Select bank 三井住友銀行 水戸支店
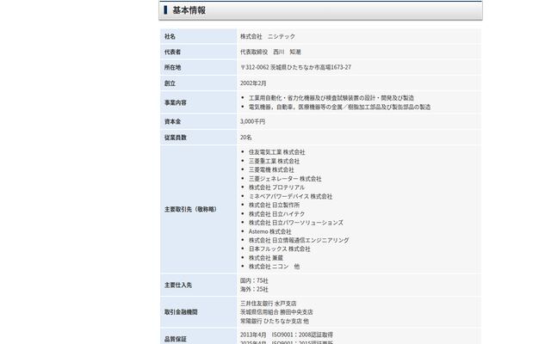The width and height of the screenshot is (551, 344). 268,304
